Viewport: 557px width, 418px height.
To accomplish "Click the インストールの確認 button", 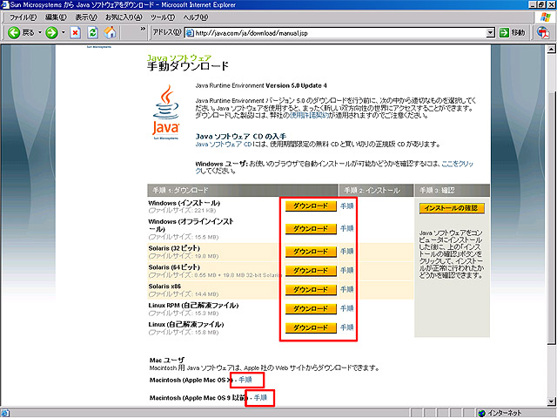I will 452,208.
